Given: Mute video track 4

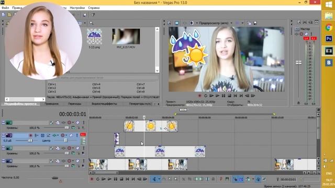Looking at the screenshot, I should point(78,161).
